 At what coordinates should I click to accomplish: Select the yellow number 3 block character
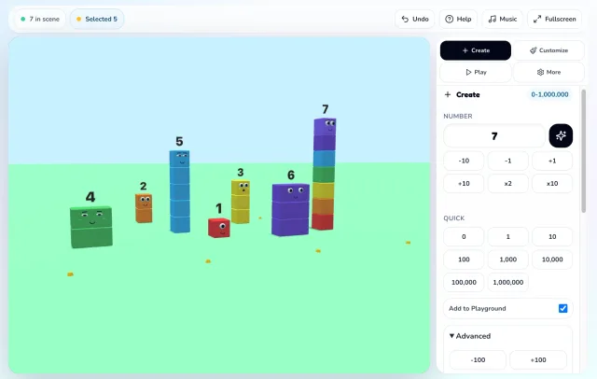(x=241, y=202)
